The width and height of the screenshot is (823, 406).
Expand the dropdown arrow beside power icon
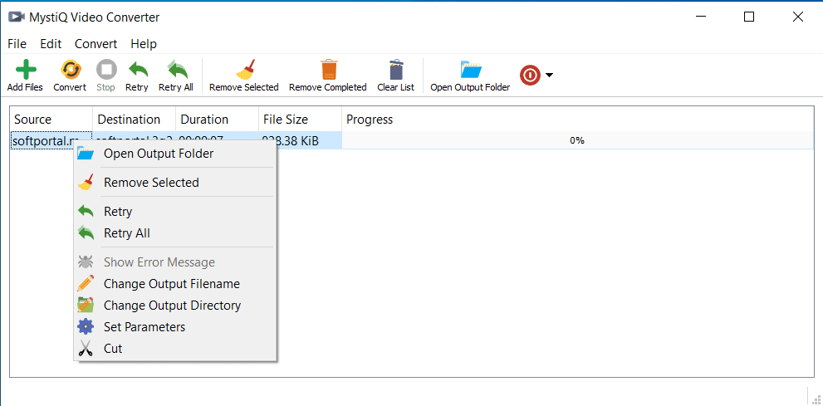549,76
